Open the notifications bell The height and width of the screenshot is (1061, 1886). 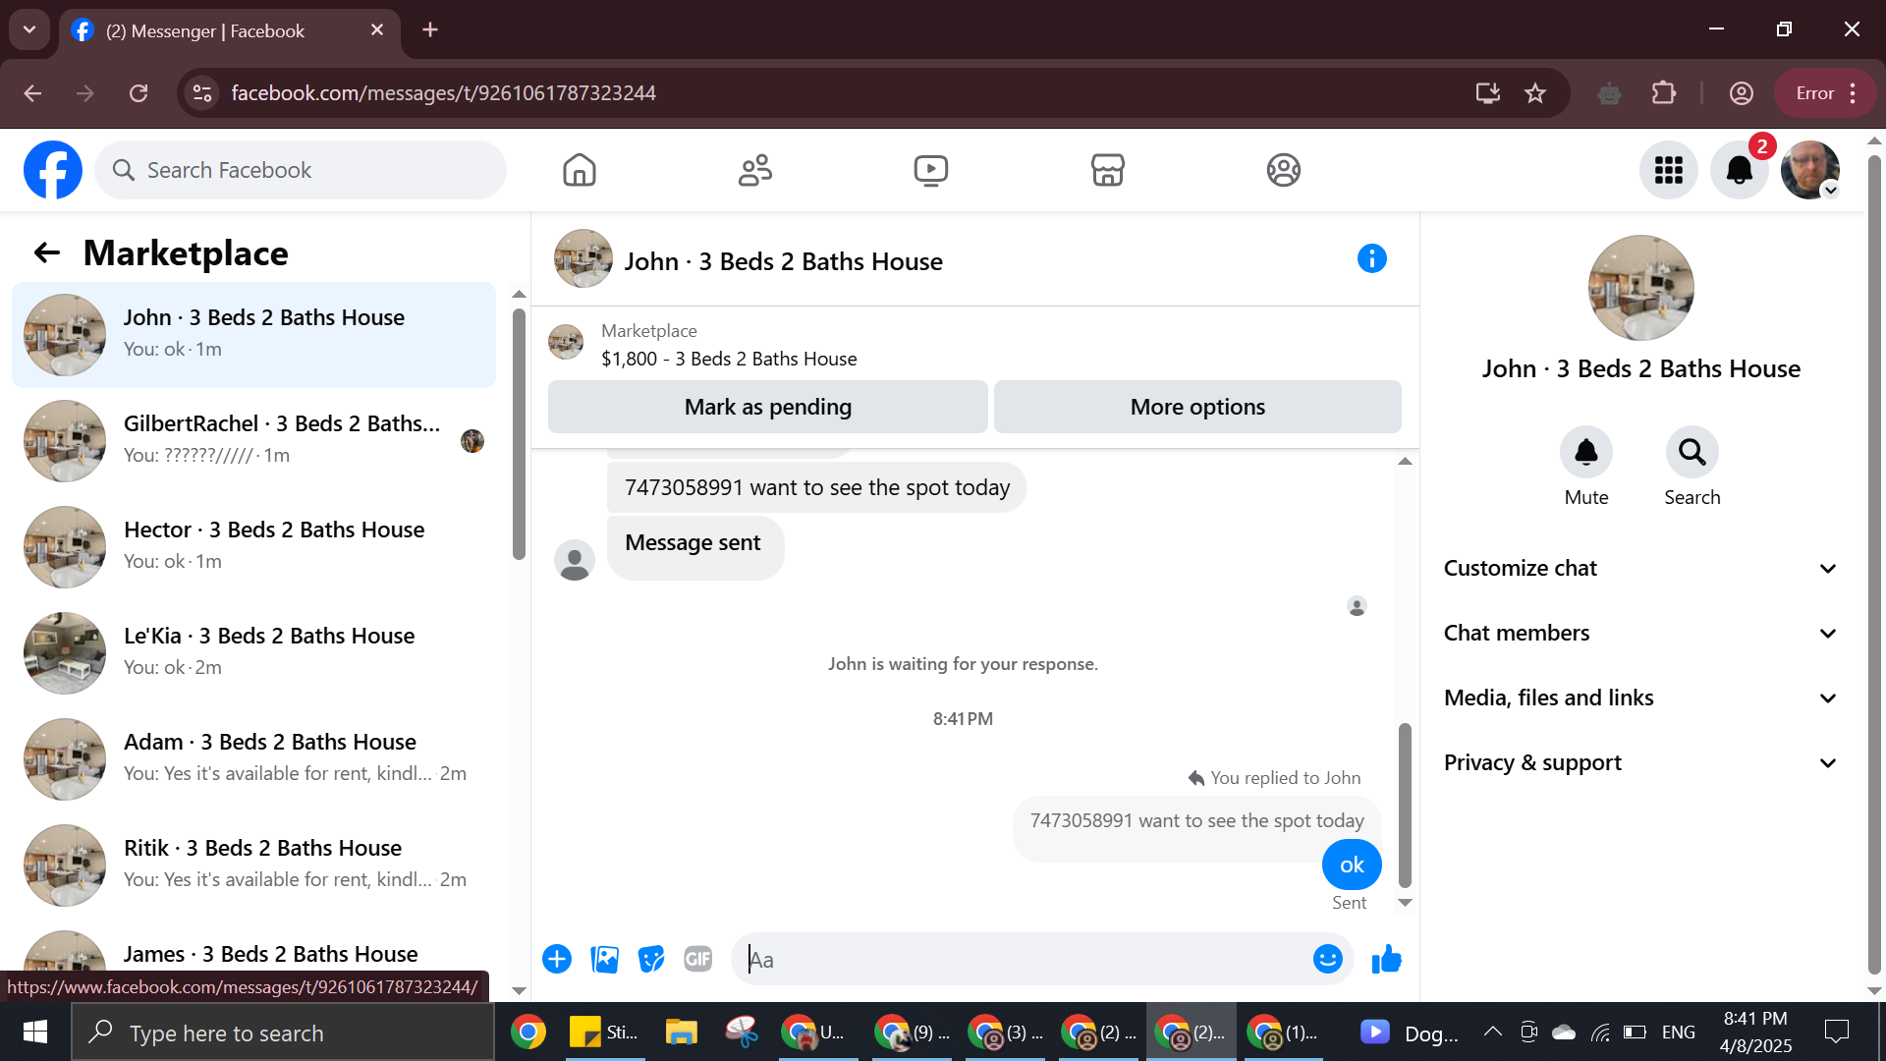pyautogui.click(x=1739, y=170)
